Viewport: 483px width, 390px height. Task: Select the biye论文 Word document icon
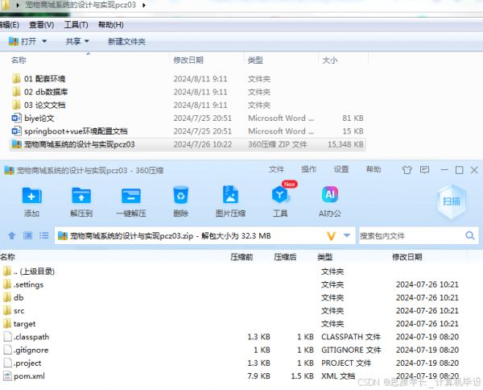pos(16,118)
